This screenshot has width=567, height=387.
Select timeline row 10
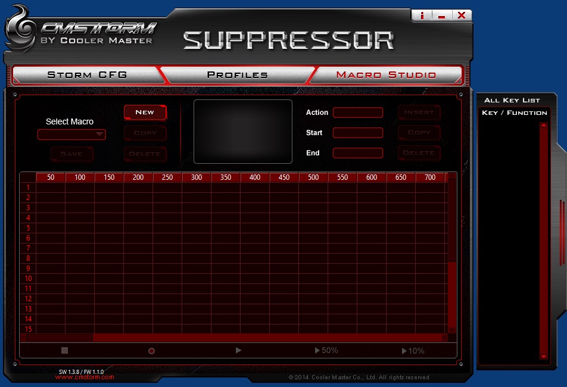28,279
